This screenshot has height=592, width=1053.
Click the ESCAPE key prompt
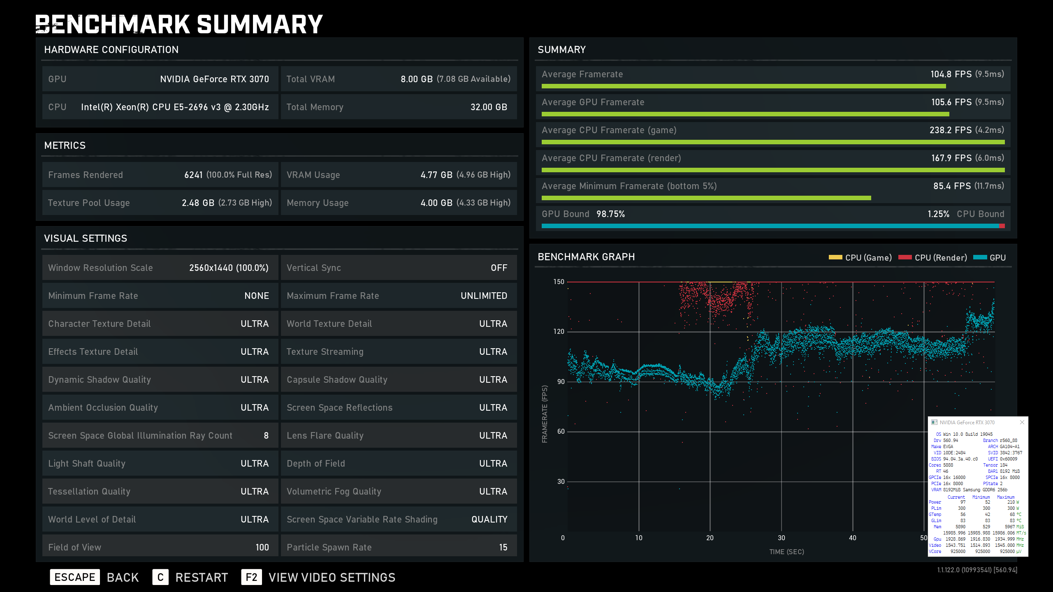[75, 577]
